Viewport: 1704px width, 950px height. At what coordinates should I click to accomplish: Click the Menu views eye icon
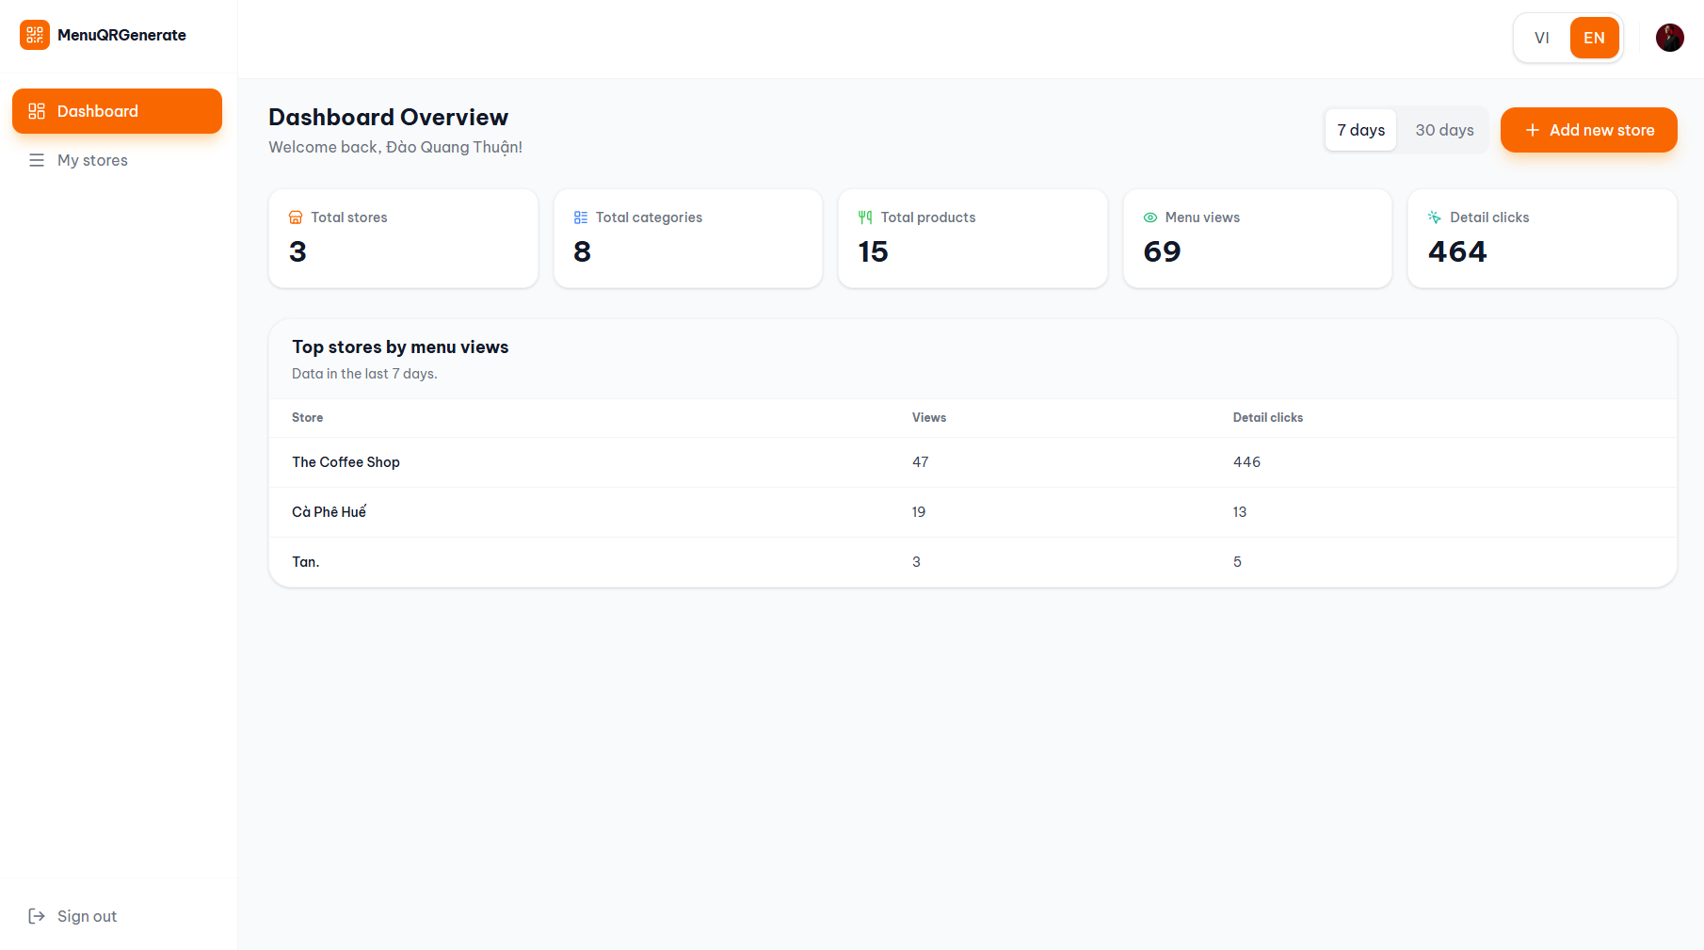coord(1150,217)
